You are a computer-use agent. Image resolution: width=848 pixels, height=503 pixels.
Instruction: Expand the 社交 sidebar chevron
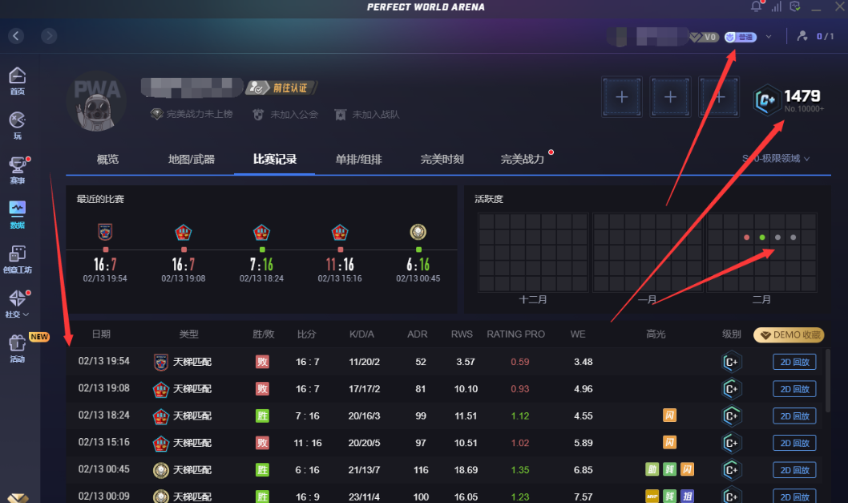click(26, 314)
